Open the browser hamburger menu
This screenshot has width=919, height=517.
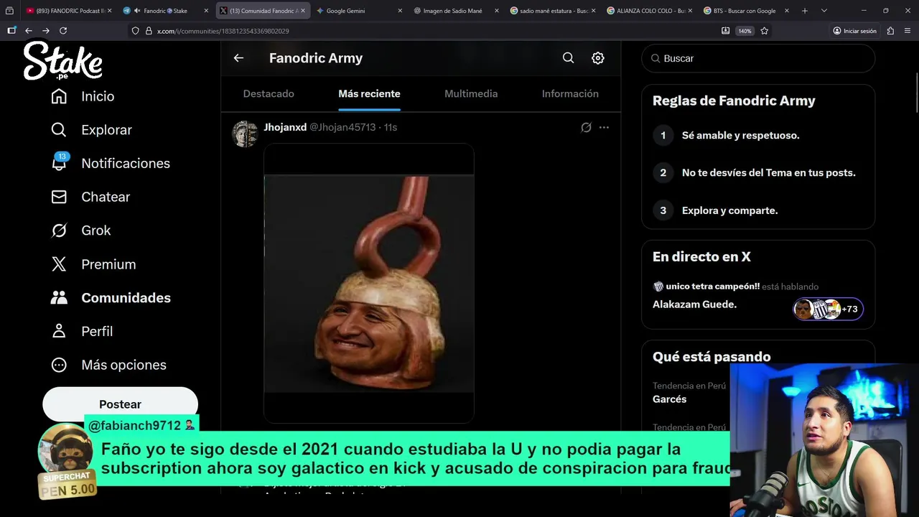pos(908,31)
